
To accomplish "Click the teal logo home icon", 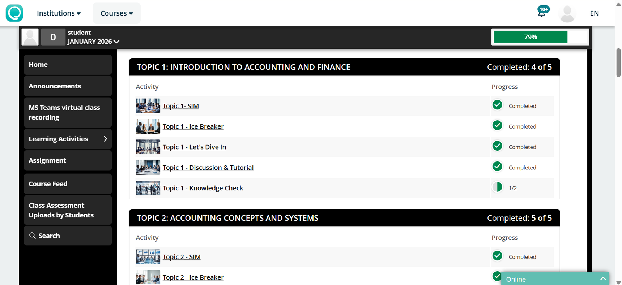I will [14, 13].
